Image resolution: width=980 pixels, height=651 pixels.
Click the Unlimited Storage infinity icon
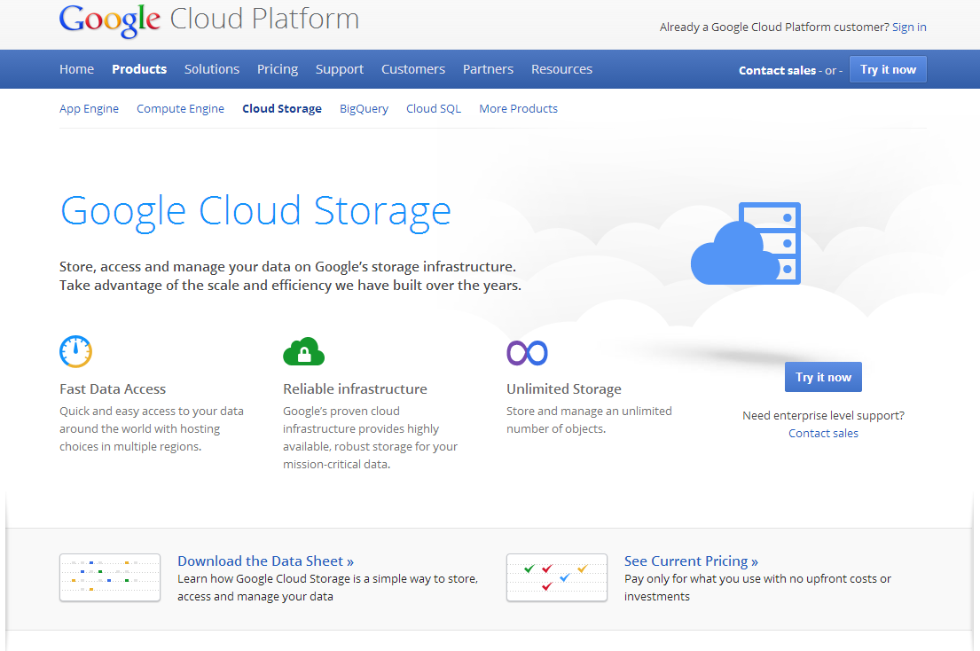click(527, 353)
